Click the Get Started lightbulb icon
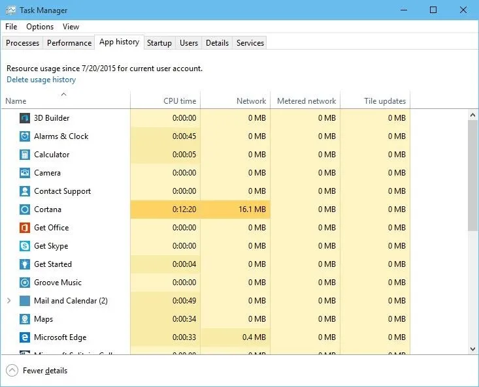479x387 pixels. point(25,264)
